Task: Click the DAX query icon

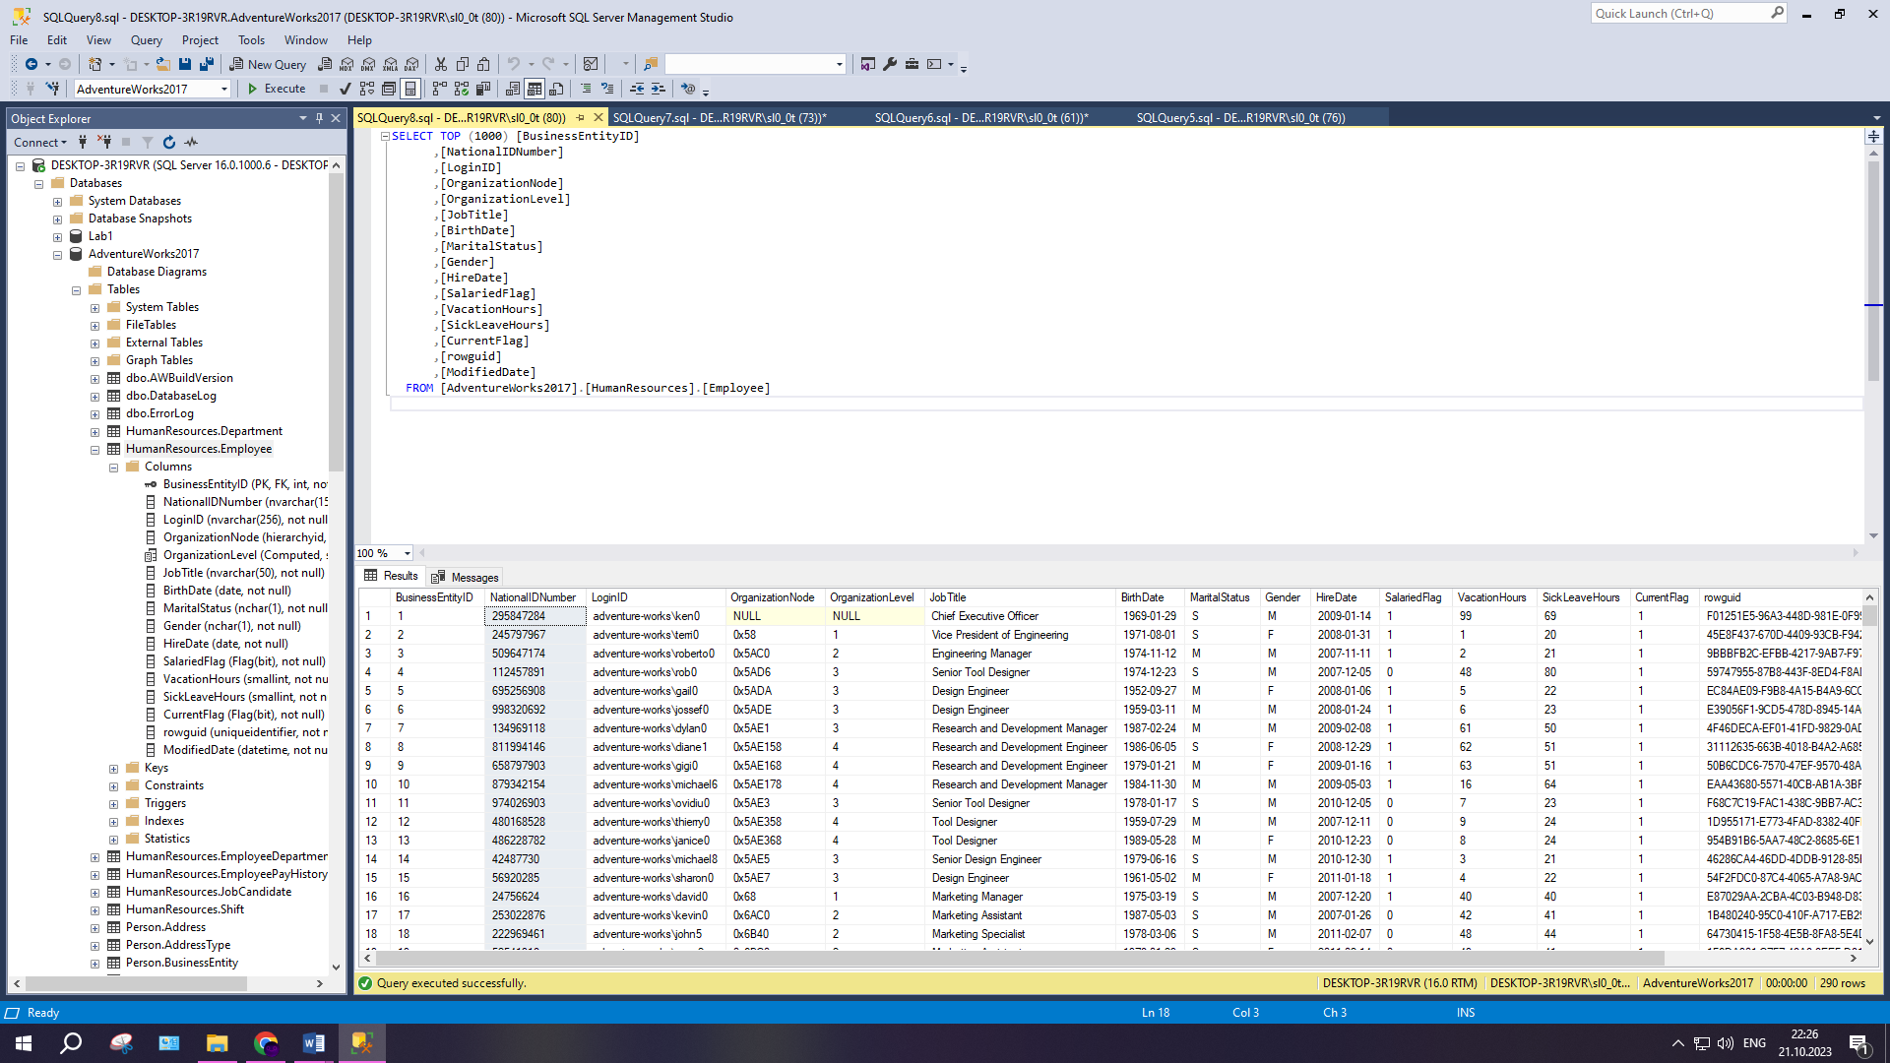Action: (x=412, y=65)
